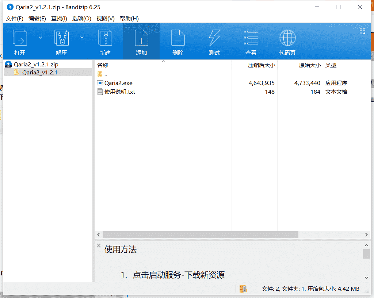This screenshot has height=298, width=374.
Task: Click the Add (添加) file icon
Action: [x=141, y=38]
